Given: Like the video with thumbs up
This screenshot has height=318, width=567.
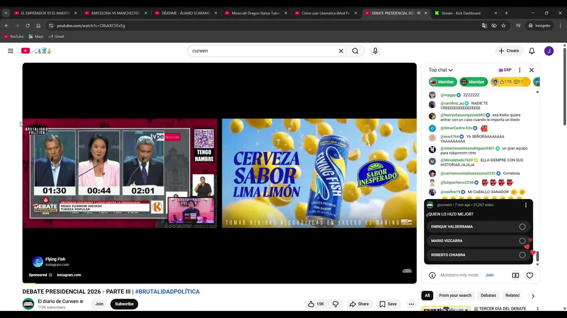Looking at the screenshot, I should (x=316, y=304).
